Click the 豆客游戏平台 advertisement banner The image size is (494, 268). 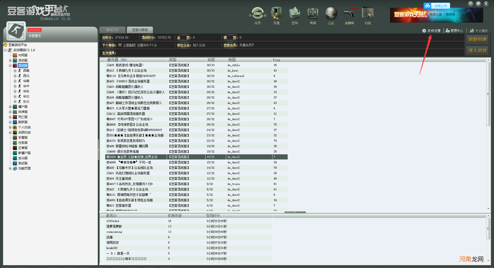point(436,15)
